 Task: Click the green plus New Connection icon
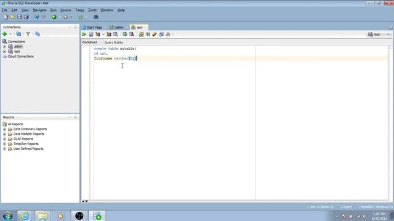pos(4,34)
